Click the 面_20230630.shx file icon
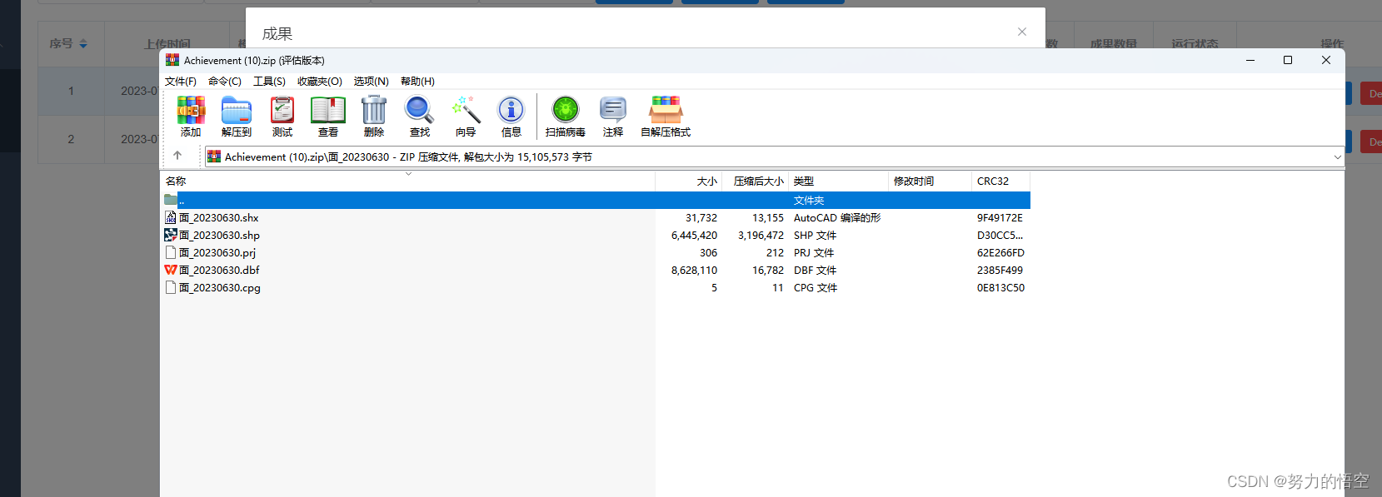This screenshot has height=497, width=1382. tap(171, 217)
